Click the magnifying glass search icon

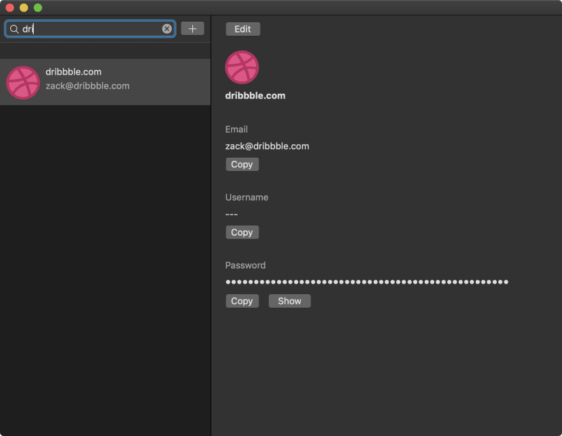[x=14, y=29]
